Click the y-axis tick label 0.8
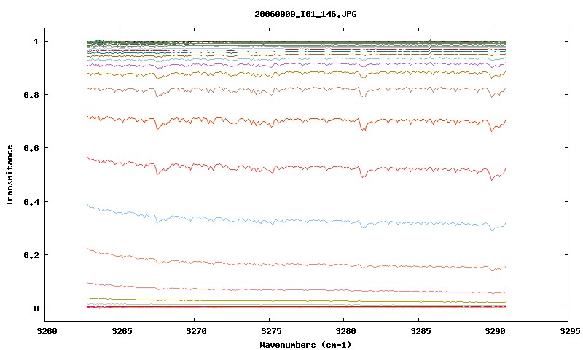This screenshot has width=583, height=350. tap(31, 95)
